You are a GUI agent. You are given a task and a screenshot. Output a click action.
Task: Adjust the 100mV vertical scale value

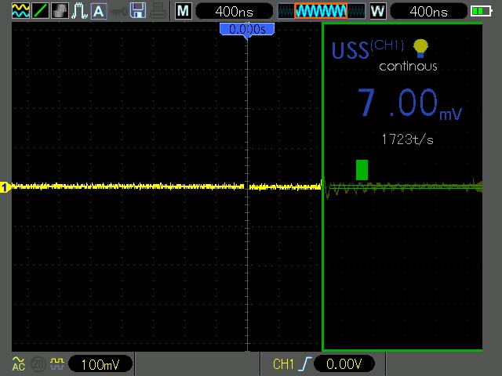pyautogui.click(x=100, y=364)
